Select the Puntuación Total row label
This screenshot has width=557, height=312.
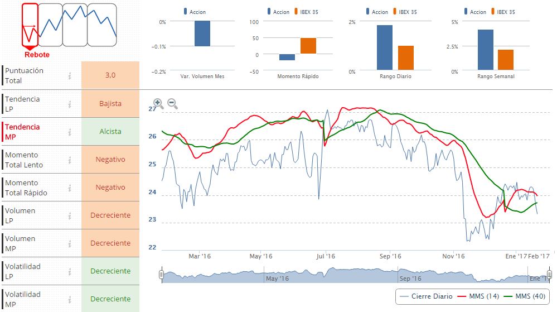coord(24,75)
